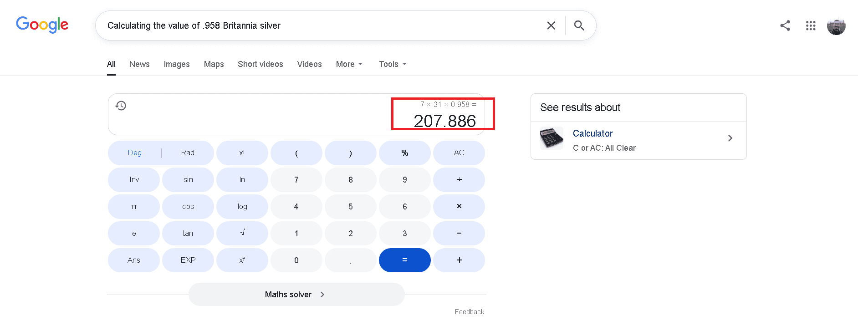
Task: Open the Google apps grid
Action: pos(811,25)
